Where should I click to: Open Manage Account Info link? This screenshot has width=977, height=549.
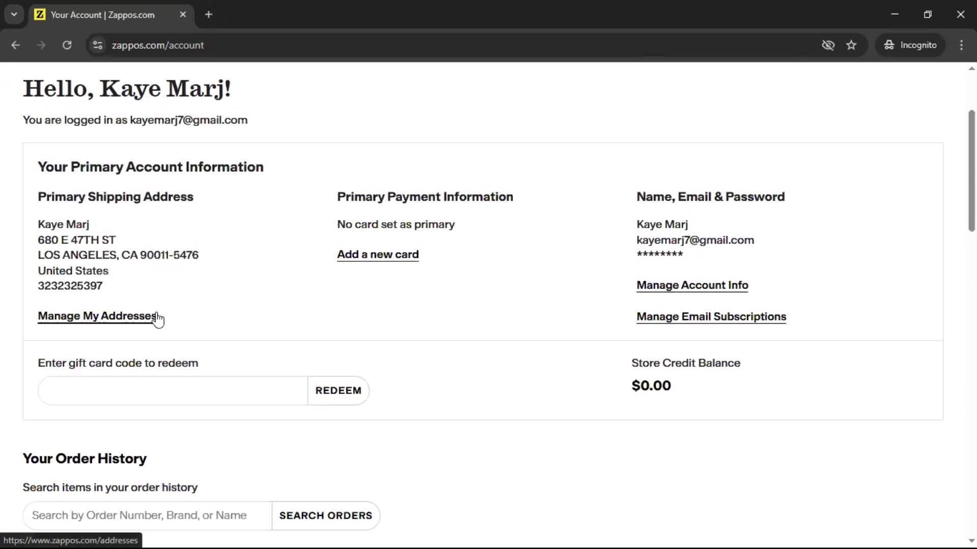click(692, 285)
